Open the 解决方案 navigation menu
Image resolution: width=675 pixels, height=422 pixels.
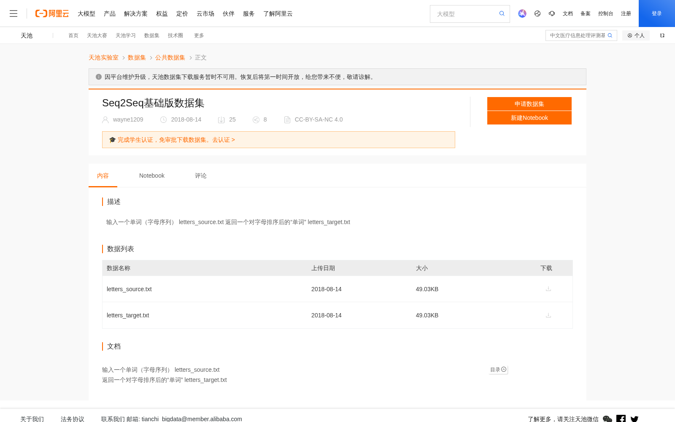point(136,14)
